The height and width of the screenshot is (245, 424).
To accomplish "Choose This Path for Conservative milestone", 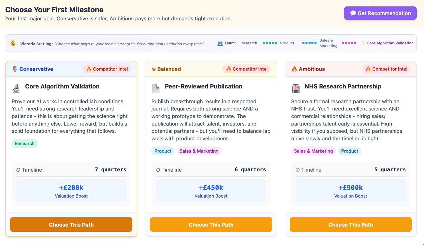I will pyautogui.click(x=71, y=225).
